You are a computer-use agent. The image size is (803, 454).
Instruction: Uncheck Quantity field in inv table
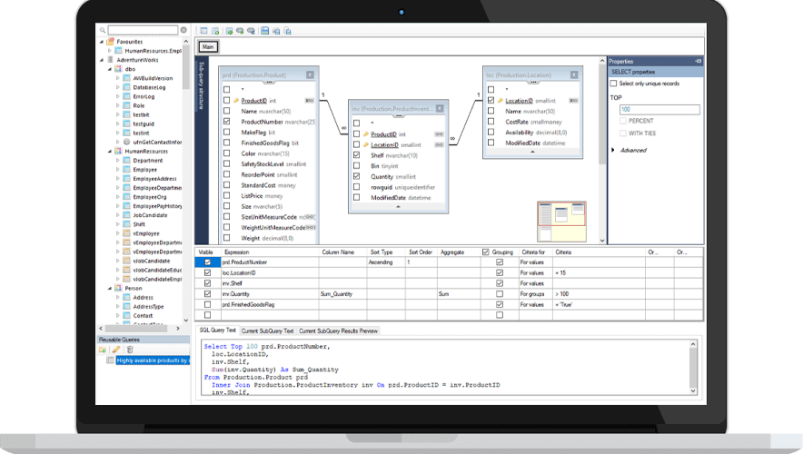coord(357,176)
